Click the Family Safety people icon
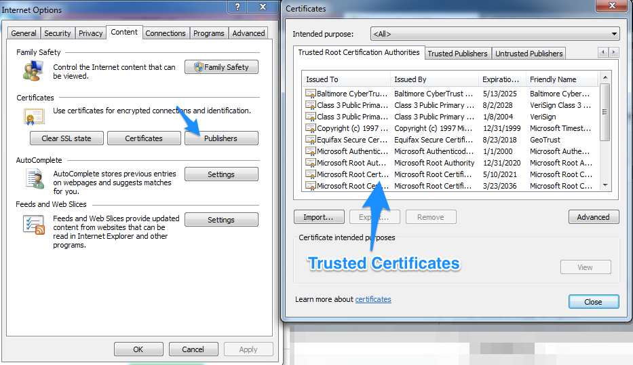The width and height of the screenshot is (633, 365). [x=33, y=71]
